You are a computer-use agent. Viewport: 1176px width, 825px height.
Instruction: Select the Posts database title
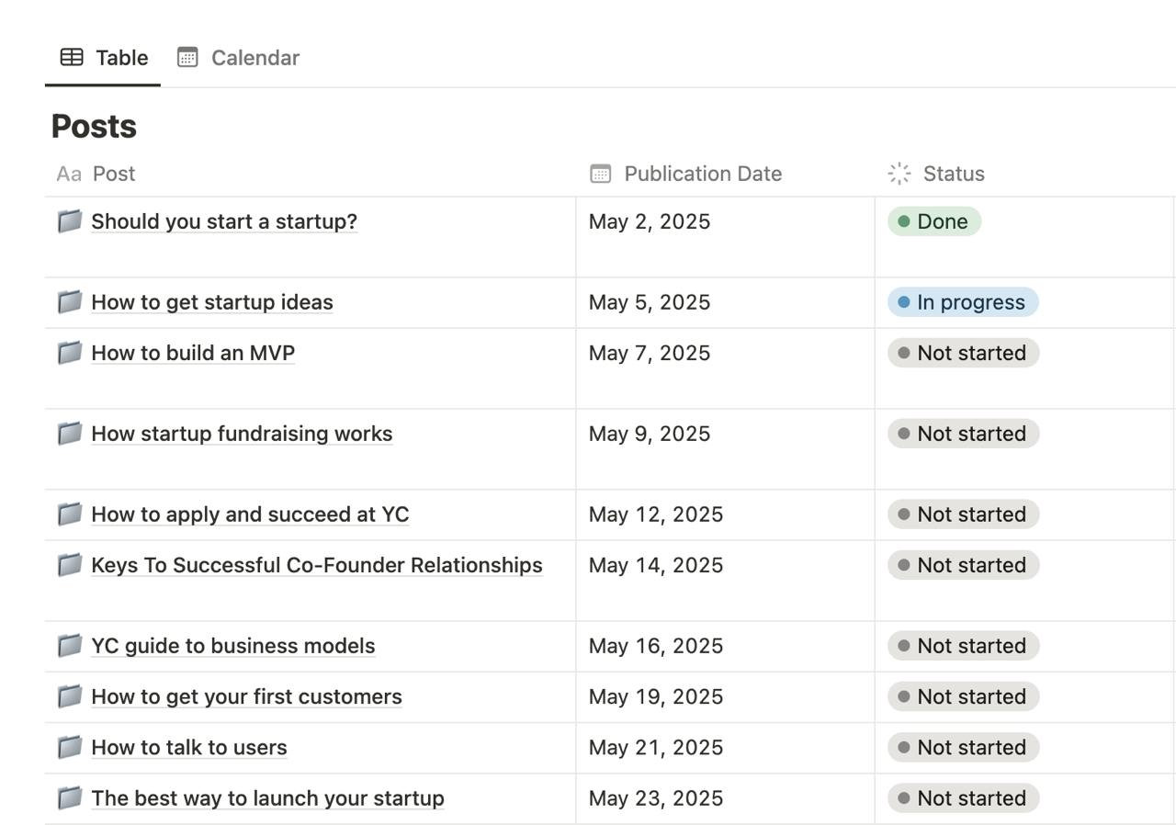94,126
